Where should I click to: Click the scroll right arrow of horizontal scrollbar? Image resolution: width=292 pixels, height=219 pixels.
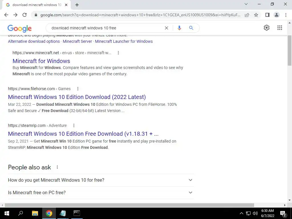pos(285,205)
